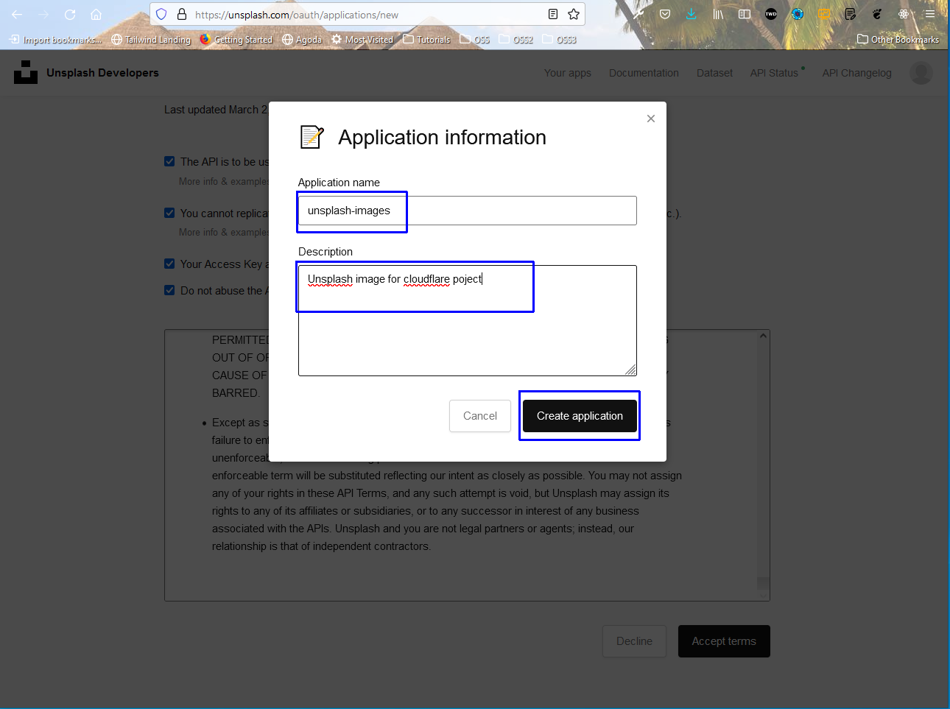Expand the OSS bookmarks folder
Image resolution: width=950 pixels, height=709 pixels.
[475, 40]
